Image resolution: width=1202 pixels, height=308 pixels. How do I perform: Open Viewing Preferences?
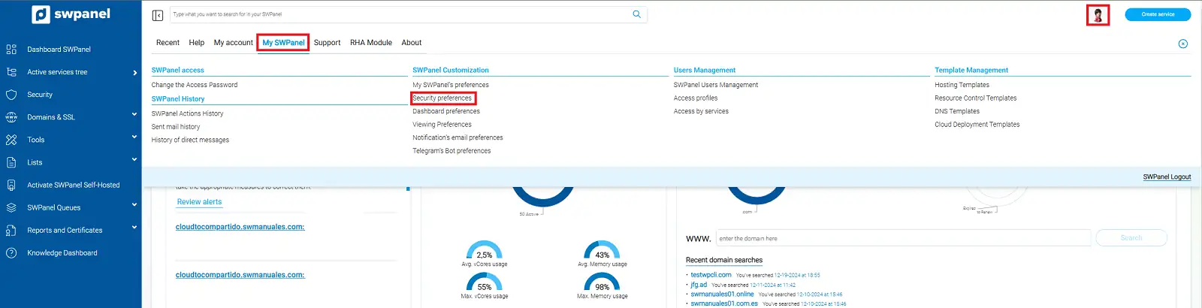click(442, 125)
